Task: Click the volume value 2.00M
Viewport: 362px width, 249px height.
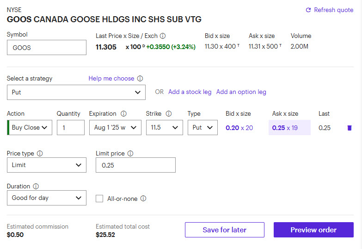Action: click(300, 46)
